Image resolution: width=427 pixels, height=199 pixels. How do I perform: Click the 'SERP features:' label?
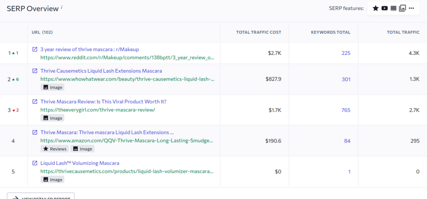click(x=346, y=8)
